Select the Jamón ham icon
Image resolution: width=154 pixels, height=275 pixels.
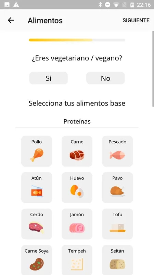(x=77, y=228)
